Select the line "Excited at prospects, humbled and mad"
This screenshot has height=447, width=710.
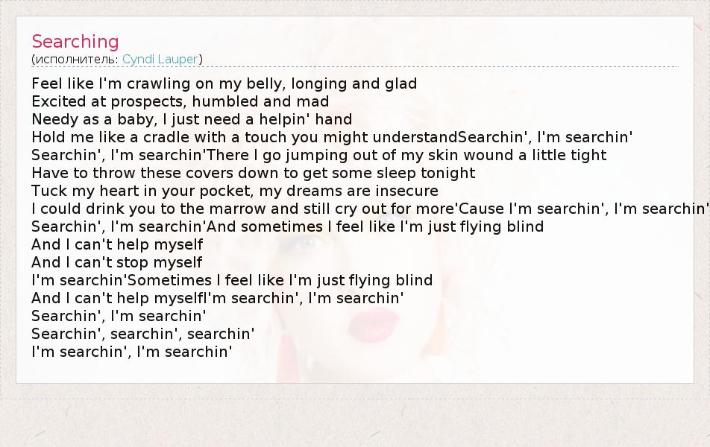coord(180,101)
